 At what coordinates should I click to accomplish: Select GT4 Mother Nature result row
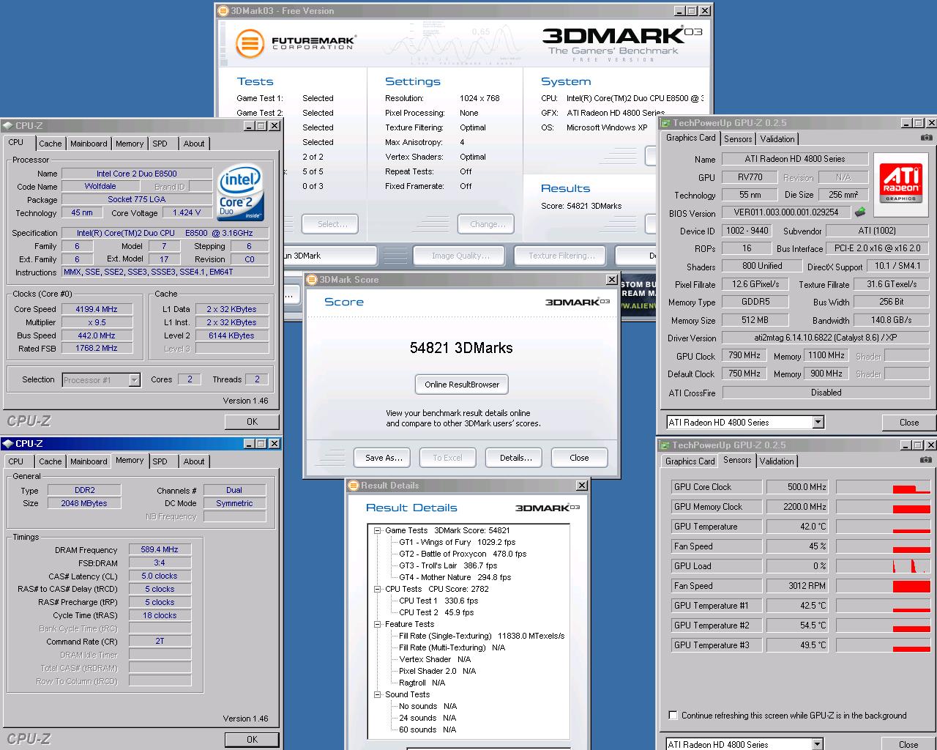455,577
